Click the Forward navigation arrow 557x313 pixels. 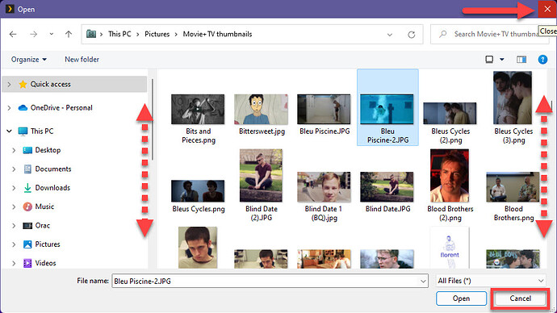point(33,34)
